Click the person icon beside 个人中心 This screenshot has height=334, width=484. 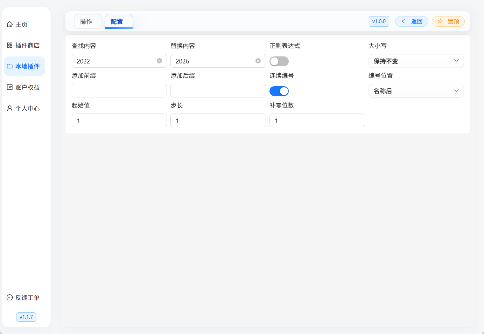click(10, 108)
